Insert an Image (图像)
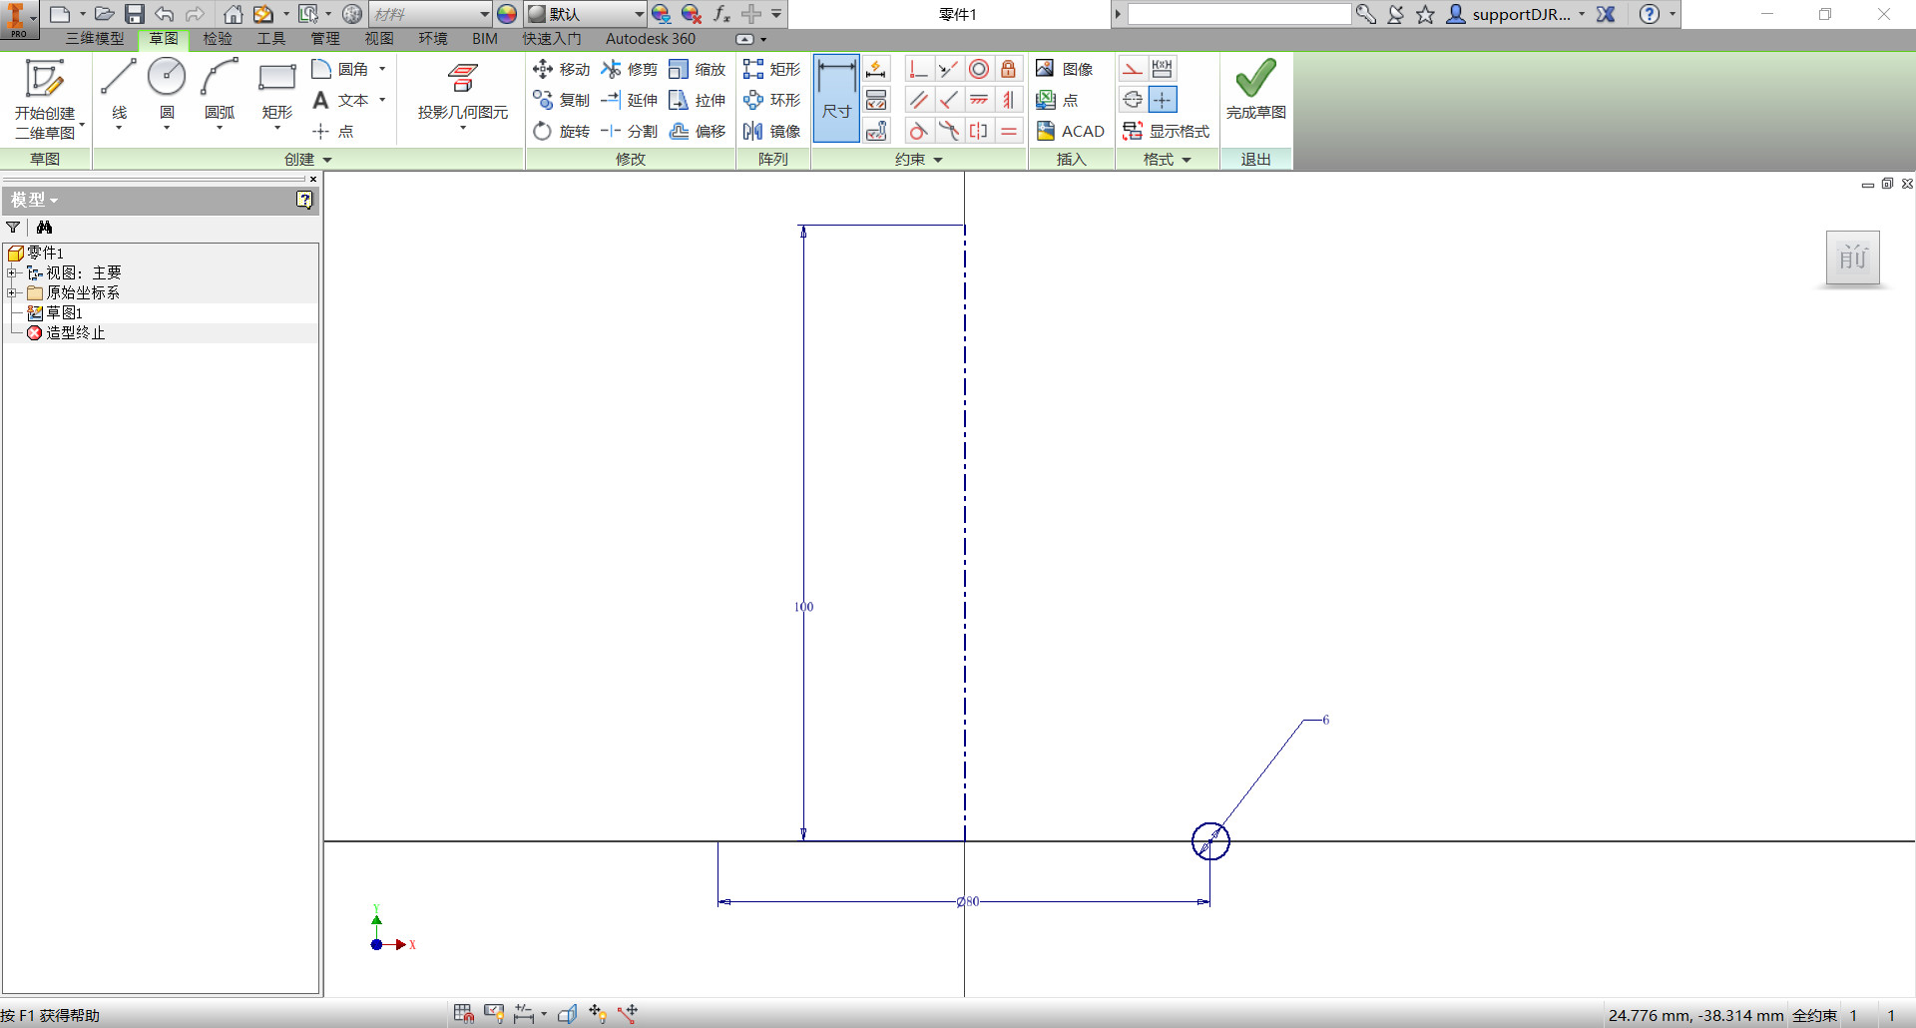 point(1064,69)
